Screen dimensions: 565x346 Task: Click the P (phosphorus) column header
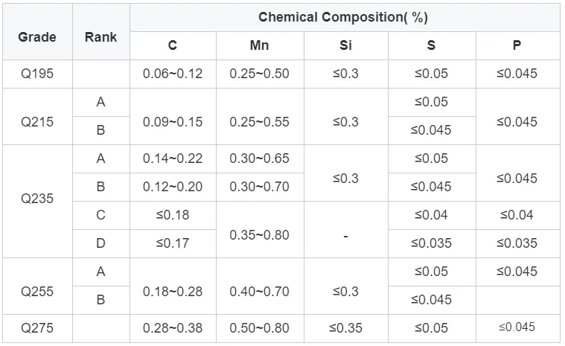pos(517,45)
